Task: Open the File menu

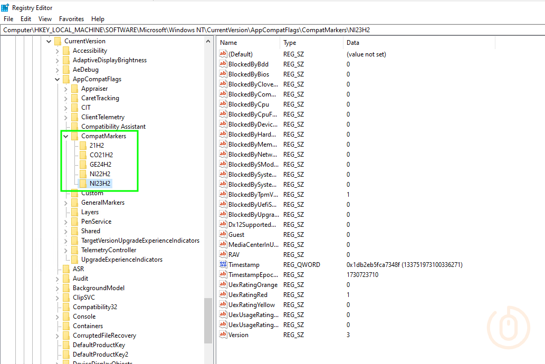Action: point(8,19)
